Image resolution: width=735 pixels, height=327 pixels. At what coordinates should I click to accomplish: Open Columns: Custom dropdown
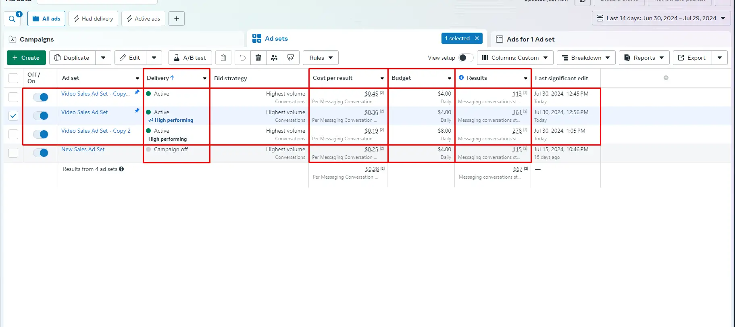515,58
